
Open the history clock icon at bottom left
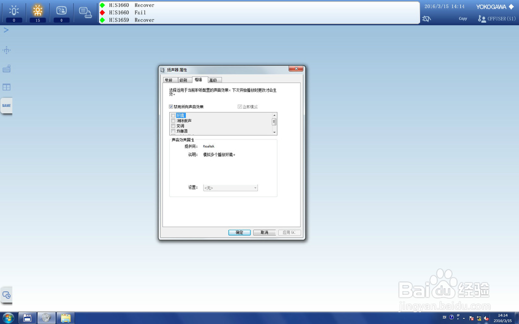[6, 295]
